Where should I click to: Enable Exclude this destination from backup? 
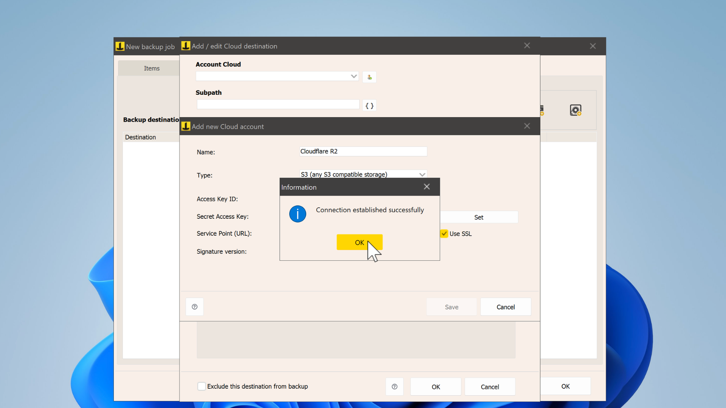202,386
